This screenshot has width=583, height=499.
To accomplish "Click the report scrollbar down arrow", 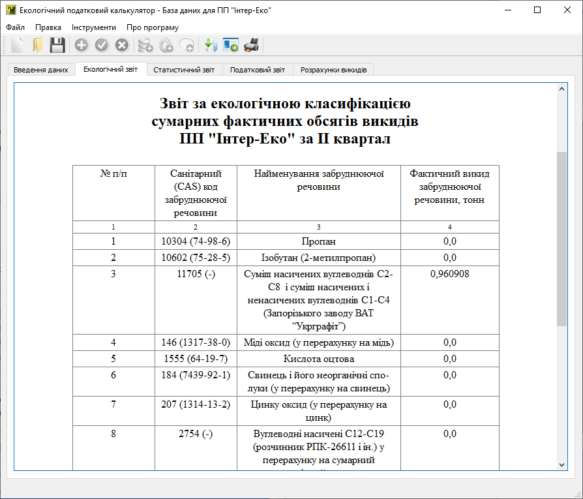I will (561, 465).
